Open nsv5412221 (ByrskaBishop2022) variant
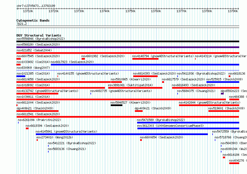This screenshot has height=174, width=247. click(72, 143)
